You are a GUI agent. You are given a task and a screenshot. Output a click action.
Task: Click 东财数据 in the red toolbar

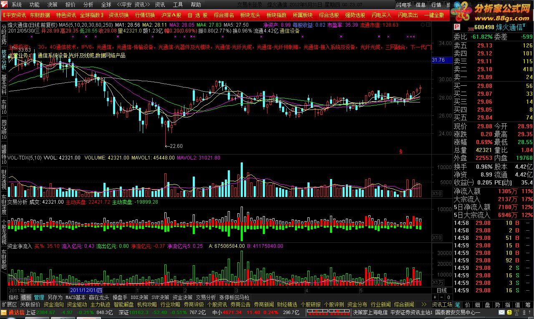point(40,15)
